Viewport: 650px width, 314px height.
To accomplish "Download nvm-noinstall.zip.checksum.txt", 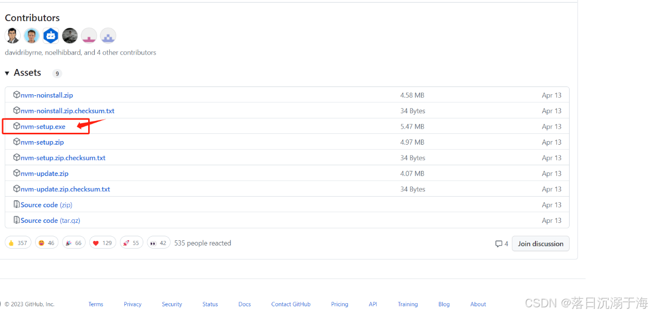I will (x=68, y=111).
